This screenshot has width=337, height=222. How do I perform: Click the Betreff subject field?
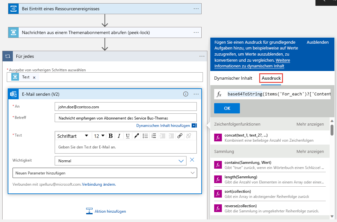(125, 118)
